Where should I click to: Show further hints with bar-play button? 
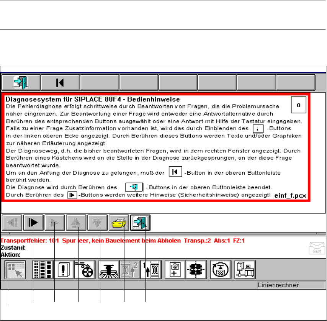pyautogui.click(x=33, y=223)
